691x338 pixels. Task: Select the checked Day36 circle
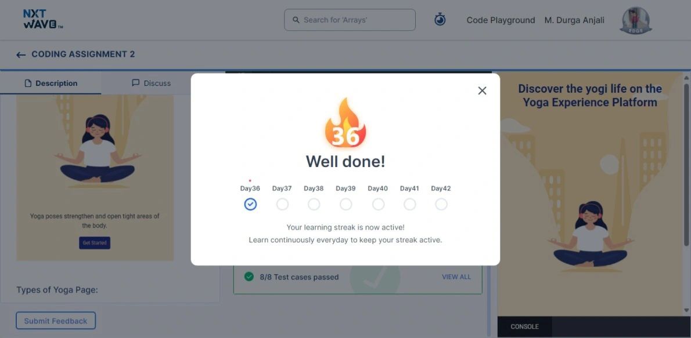(x=250, y=204)
